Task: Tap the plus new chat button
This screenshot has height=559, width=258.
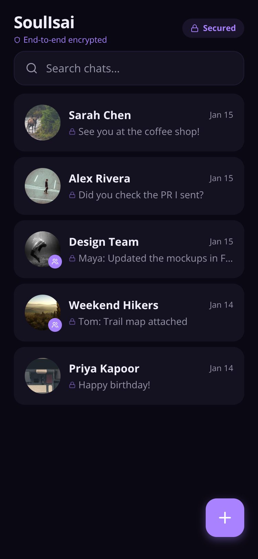Action: coord(225,517)
